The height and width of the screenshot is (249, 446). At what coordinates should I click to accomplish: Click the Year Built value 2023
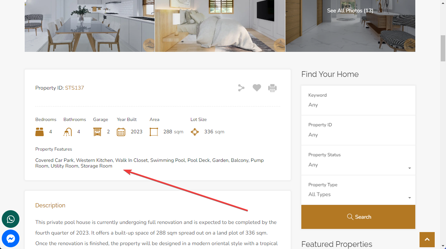pyautogui.click(x=137, y=132)
